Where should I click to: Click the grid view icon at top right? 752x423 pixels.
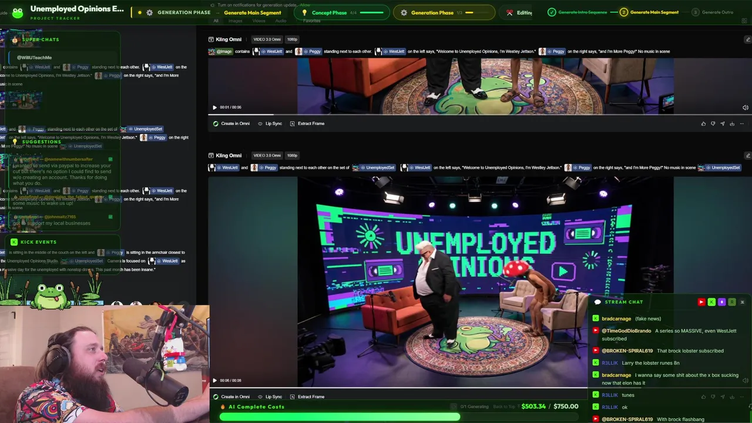click(x=745, y=20)
